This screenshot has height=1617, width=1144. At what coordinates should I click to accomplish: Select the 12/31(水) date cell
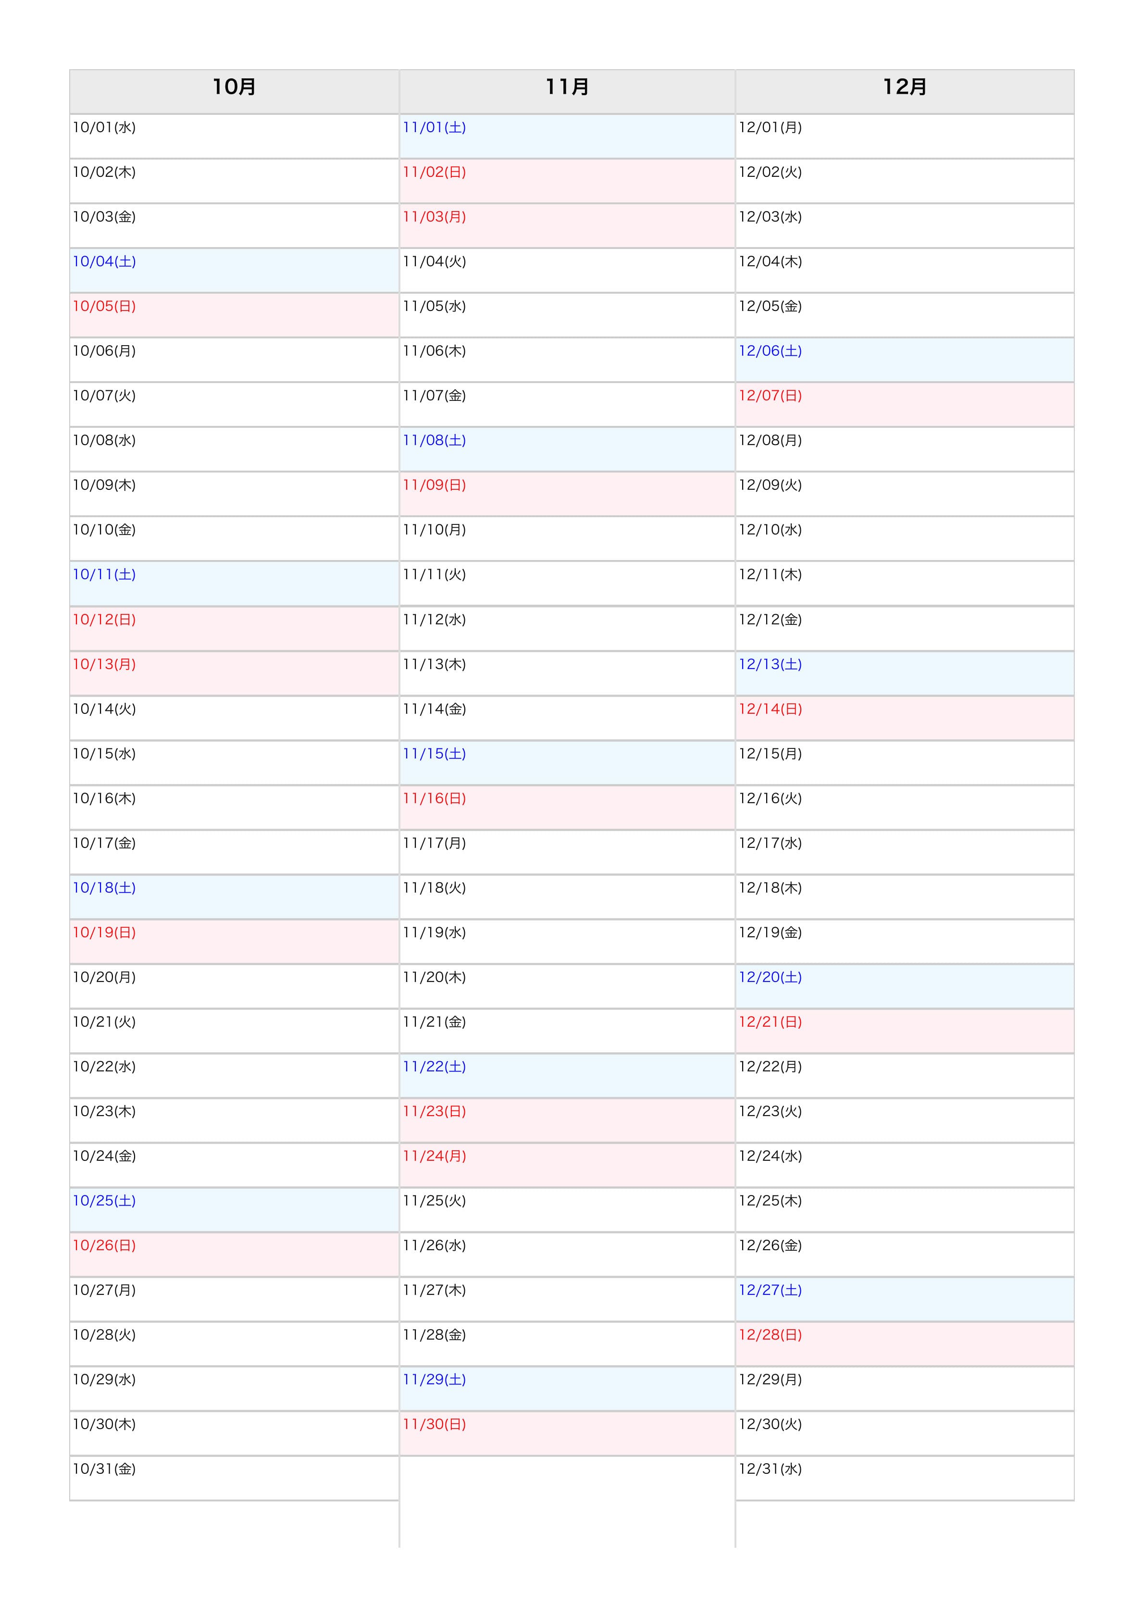pos(905,1478)
